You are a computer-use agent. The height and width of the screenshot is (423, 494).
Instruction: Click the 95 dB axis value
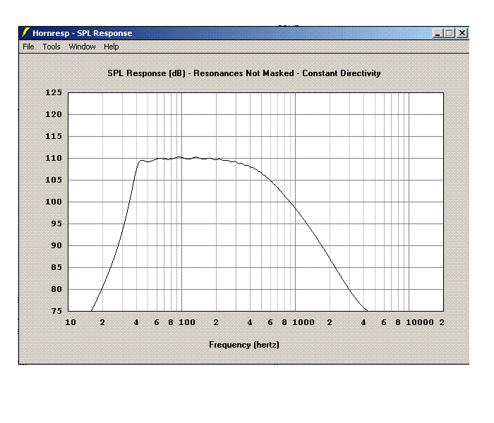(56, 223)
